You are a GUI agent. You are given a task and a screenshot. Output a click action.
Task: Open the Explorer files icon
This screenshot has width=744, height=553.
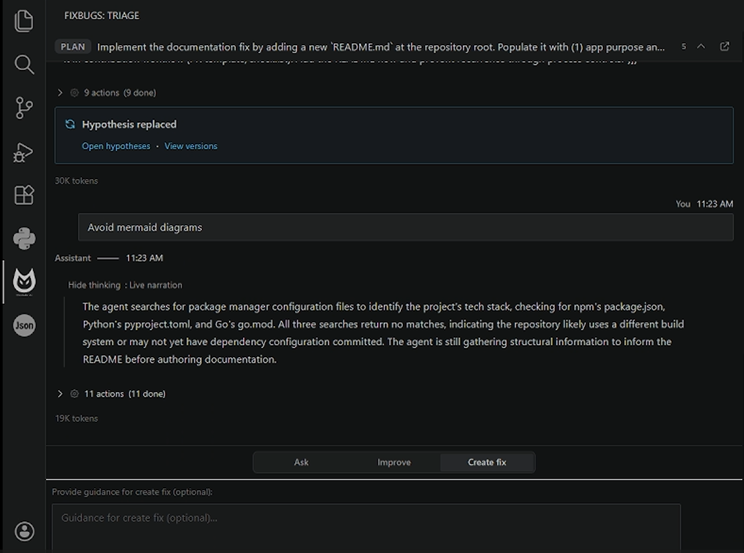pos(24,21)
